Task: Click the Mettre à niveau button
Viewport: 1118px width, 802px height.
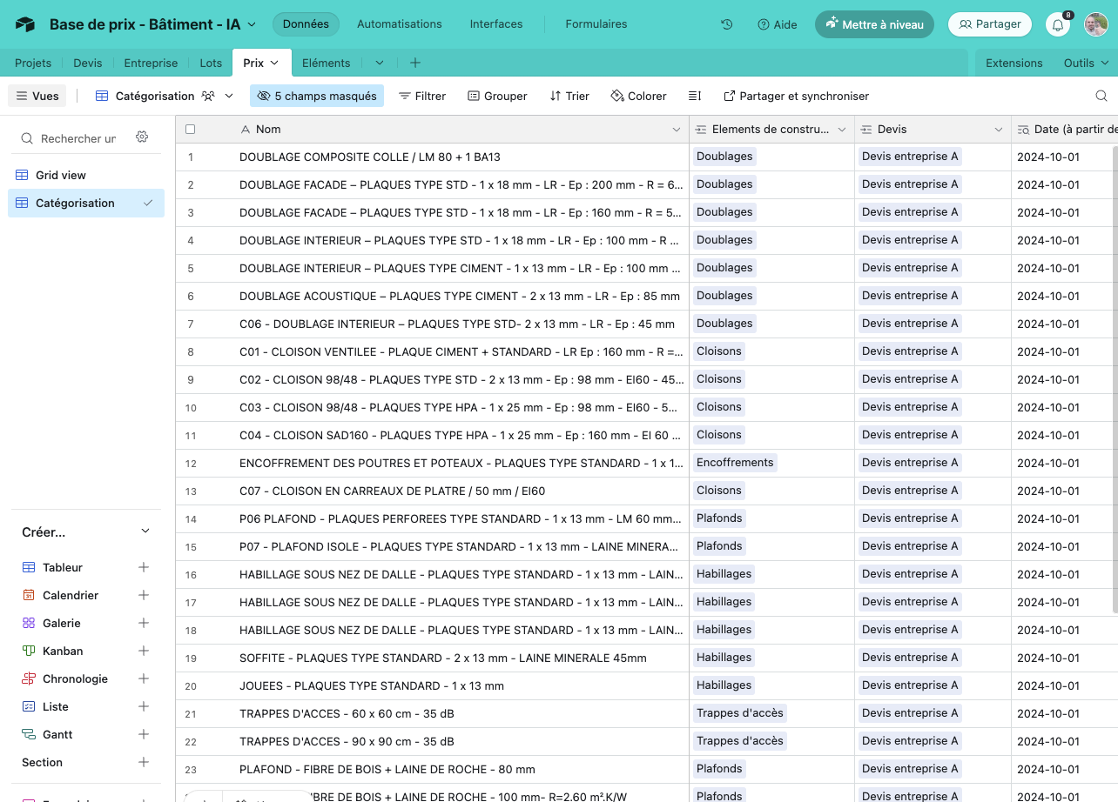Action: pyautogui.click(x=873, y=24)
